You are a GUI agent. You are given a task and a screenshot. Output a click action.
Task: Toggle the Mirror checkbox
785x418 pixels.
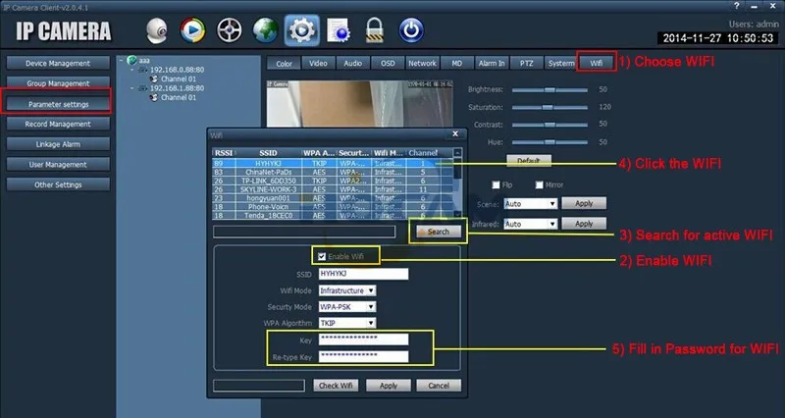pos(539,185)
